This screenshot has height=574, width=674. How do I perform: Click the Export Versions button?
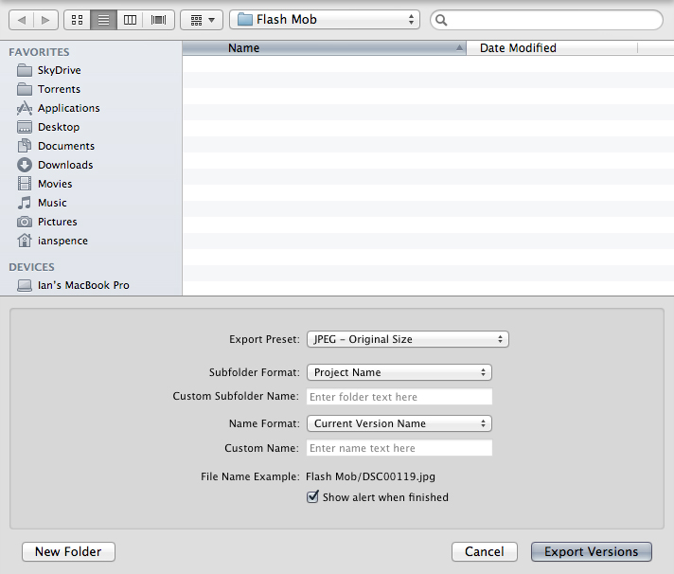592,551
